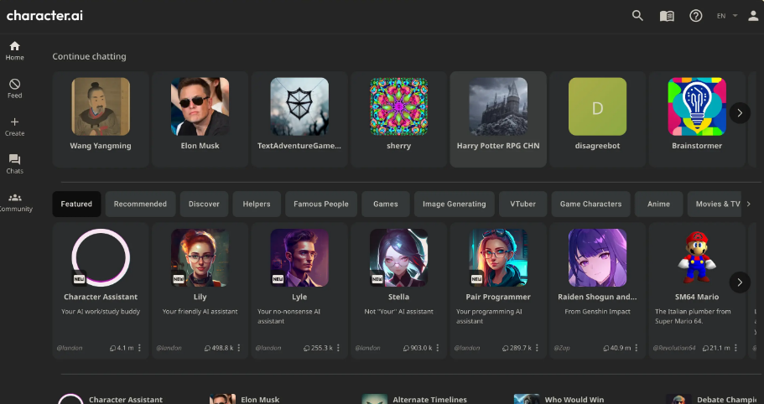Open the user profile icon

[x=753, y=16]
